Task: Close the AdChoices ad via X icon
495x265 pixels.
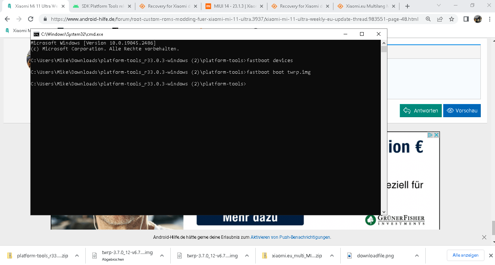Action: (436, 135)
